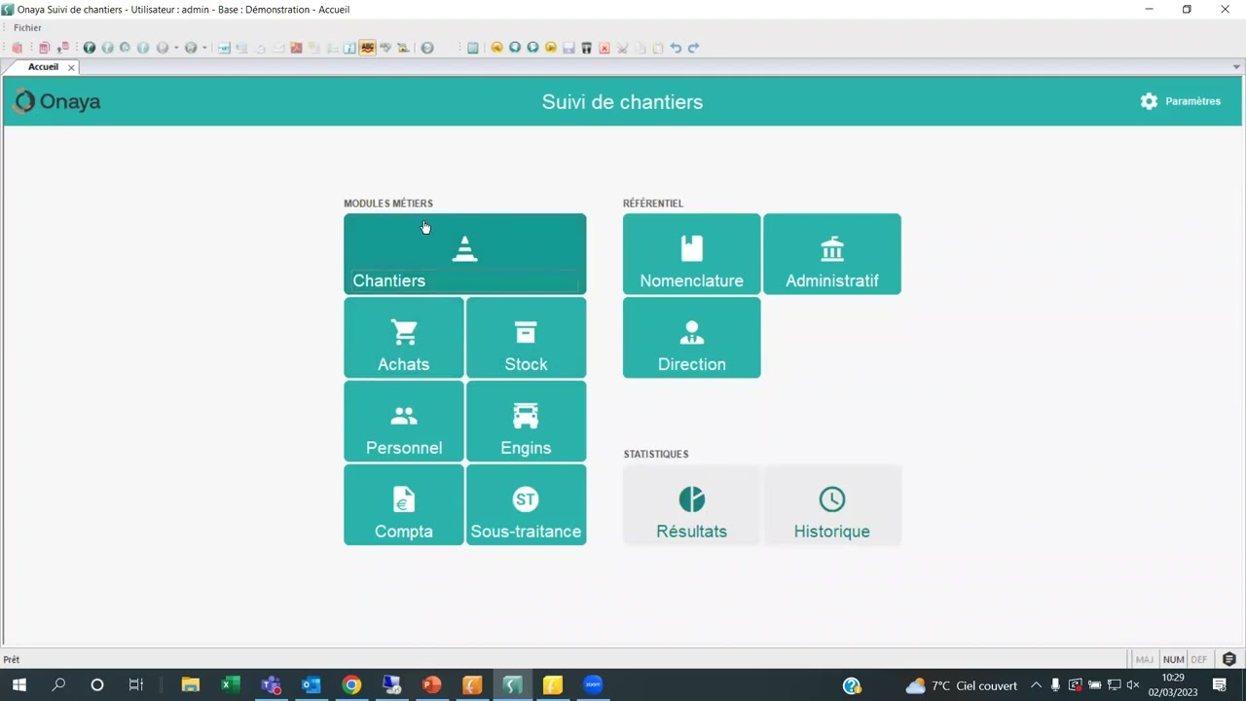Click the Save floppy toolbar icon

(x=568, y=48)
